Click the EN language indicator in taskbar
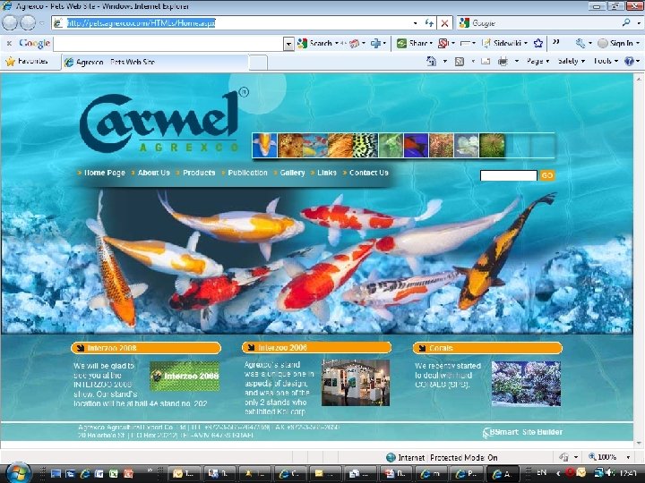This screenshot has height=483, width=645. click(541, 473)
